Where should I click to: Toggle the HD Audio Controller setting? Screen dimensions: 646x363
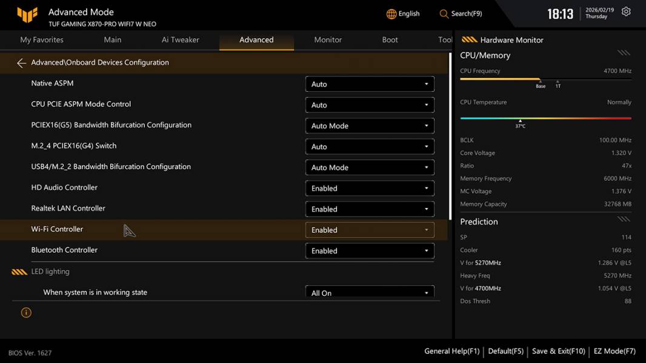coord(369,188)
